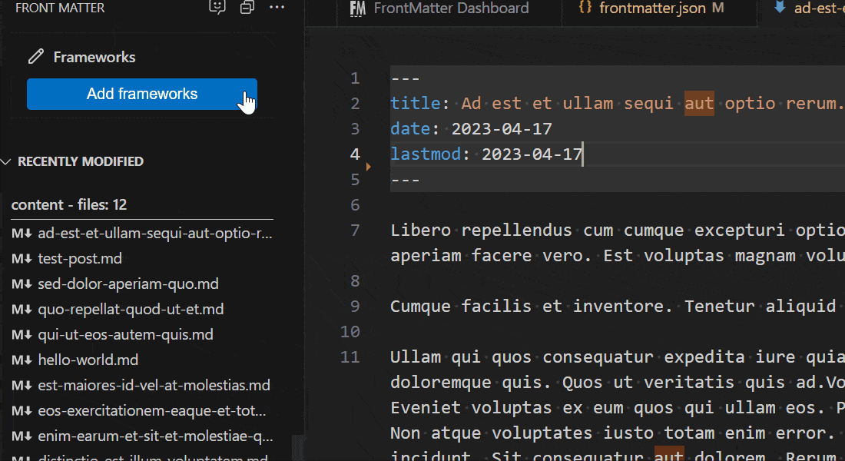This screenshot has height=461, width=845.
Task: Click the orange fold arrow at line 4
Action: tap(369, 166)
